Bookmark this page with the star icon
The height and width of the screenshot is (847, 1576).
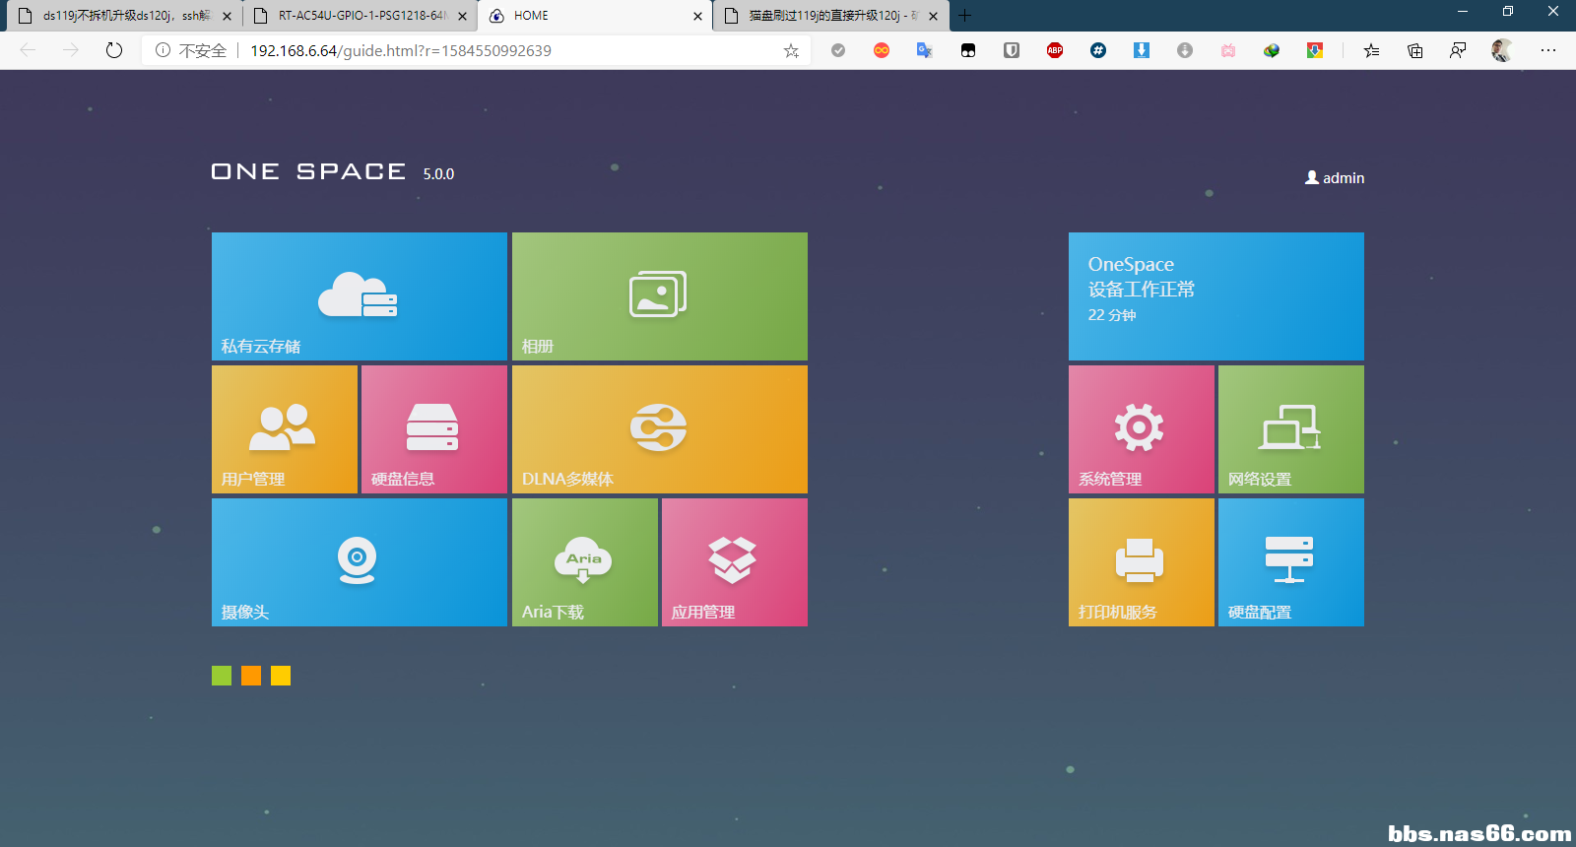(x=791, y=50)
